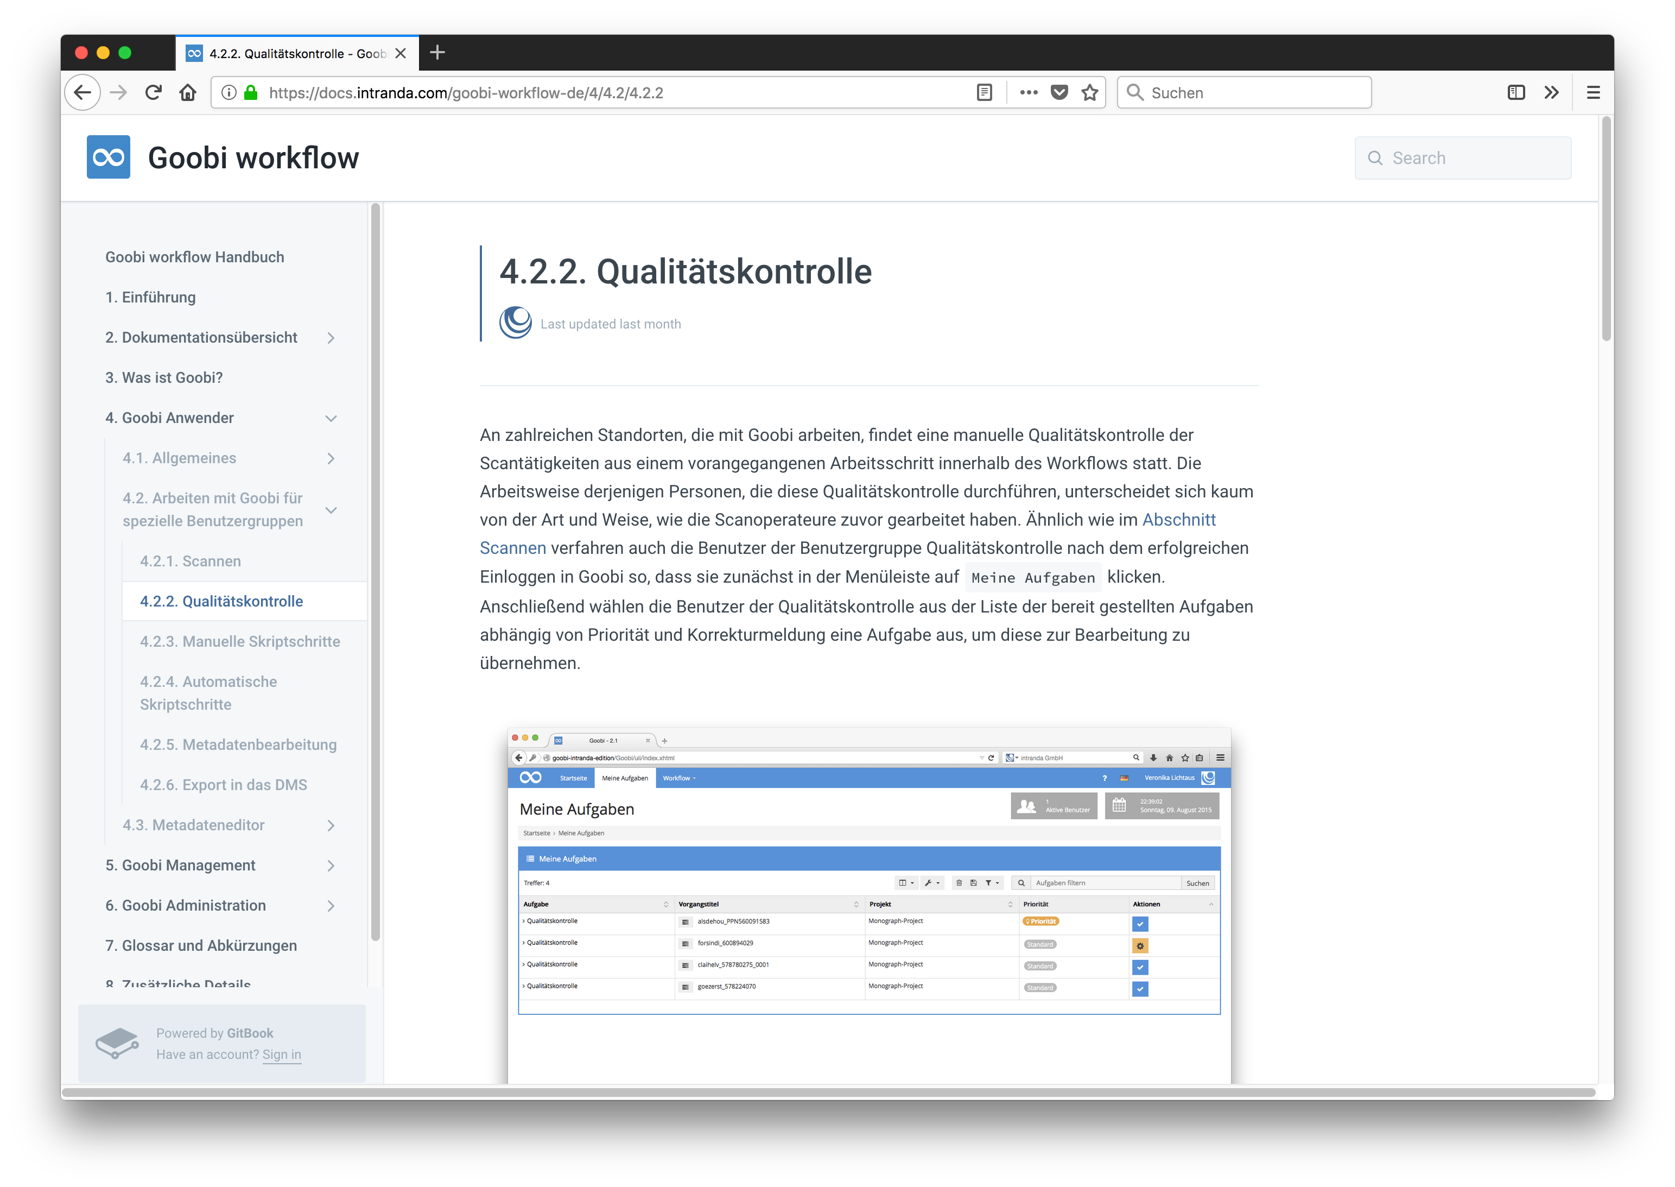This screenshot has width=1675, height=1187.
Task: Open 2. Dokumentationsübersicht chapter
Action: [x=201, y=337]
